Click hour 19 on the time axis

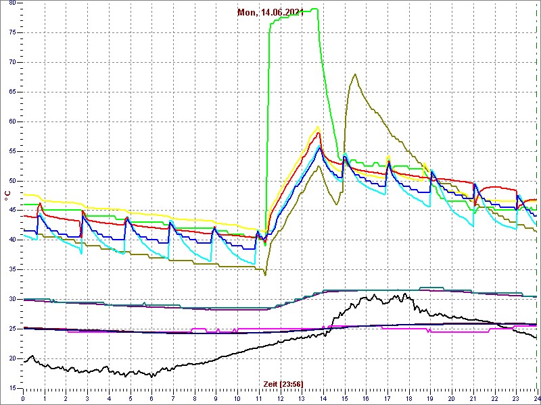[x=430, y=398]
